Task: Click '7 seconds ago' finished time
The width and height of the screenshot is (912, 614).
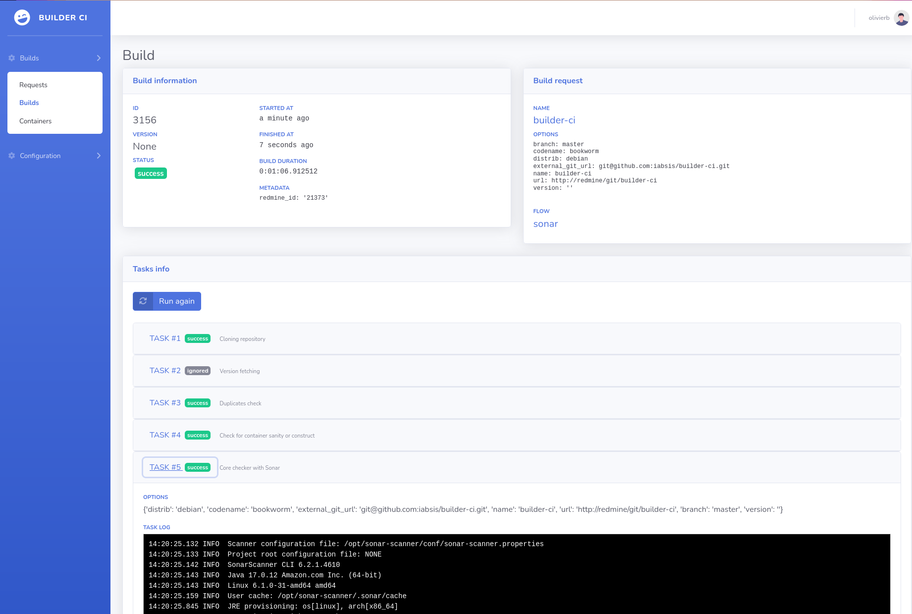Action: click(x=286, y=145)
